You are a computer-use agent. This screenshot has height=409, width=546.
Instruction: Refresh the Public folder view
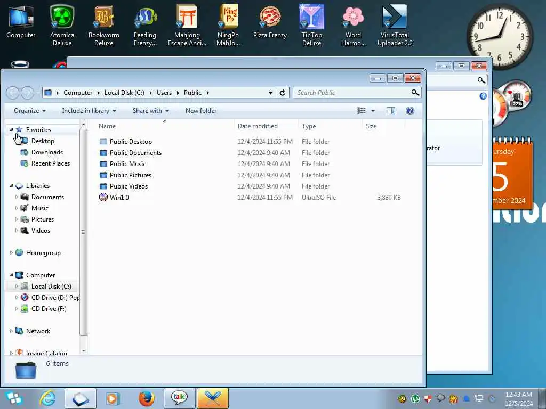(283, 93)
